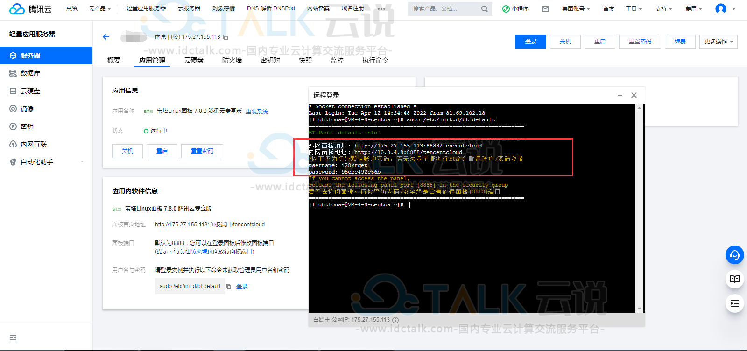Click 备案 in the top bar

pos(608,9)
